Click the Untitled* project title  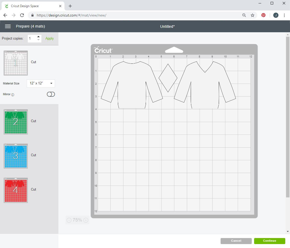(167, 26)
